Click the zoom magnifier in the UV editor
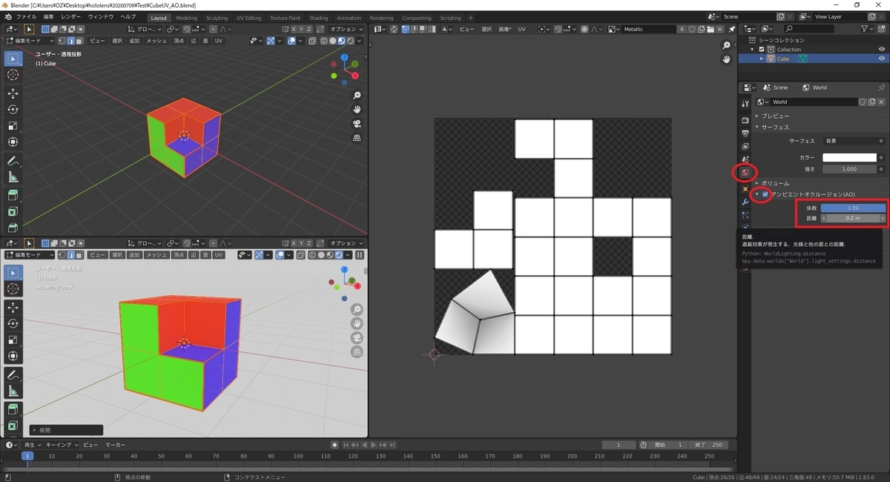The width and height of the screenshot is (890, 482). pos(727,46)
